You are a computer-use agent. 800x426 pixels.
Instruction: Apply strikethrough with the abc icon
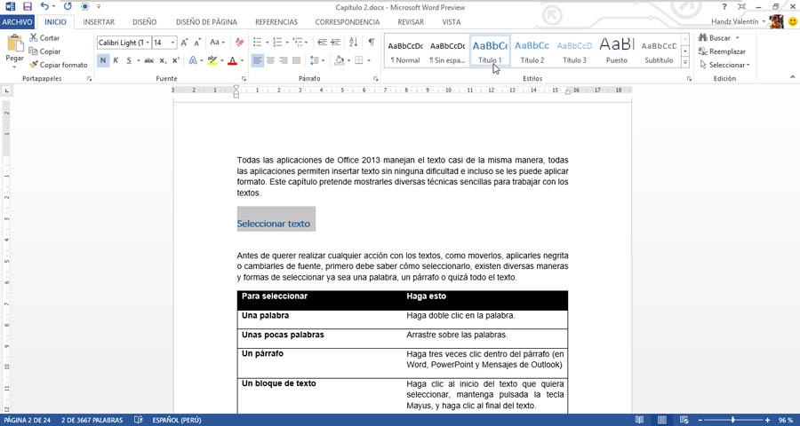point(149,61)
